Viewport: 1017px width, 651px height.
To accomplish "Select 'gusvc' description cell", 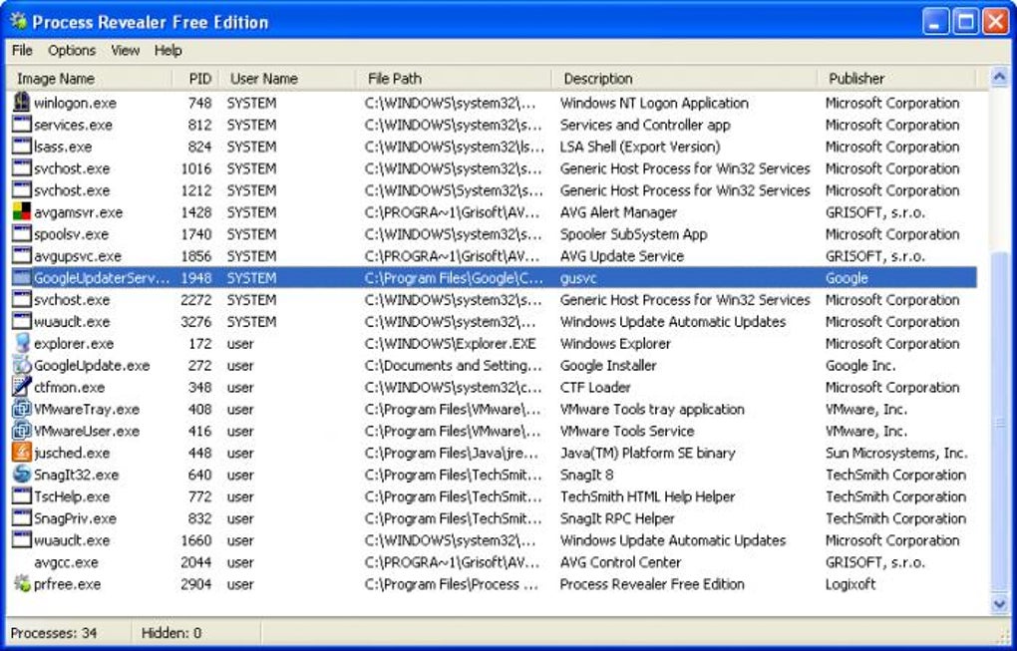I will point(578,278).
